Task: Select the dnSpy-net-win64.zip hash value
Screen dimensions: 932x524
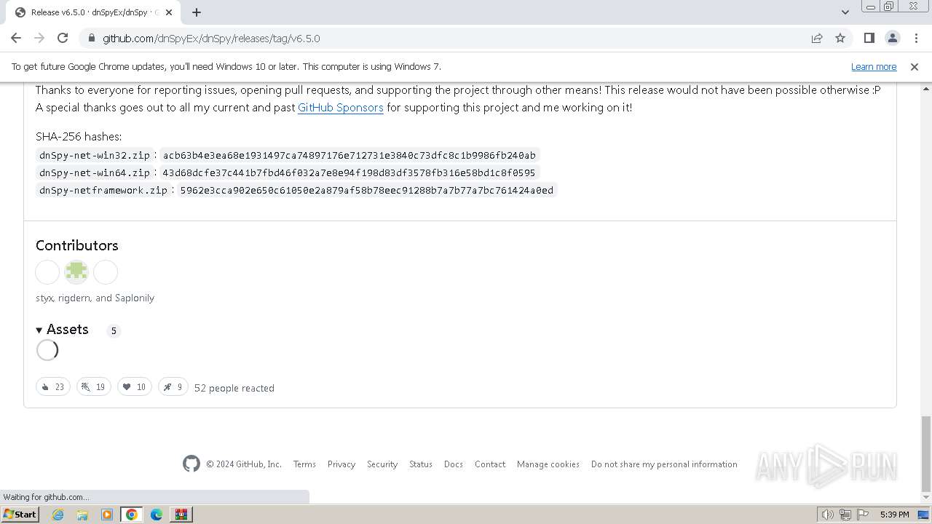Action: pyautogui.click(x=349, y=172)
